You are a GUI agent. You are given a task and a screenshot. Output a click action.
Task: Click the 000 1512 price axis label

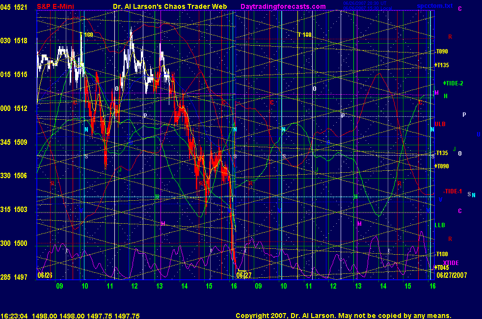click(x=14, y=108)
